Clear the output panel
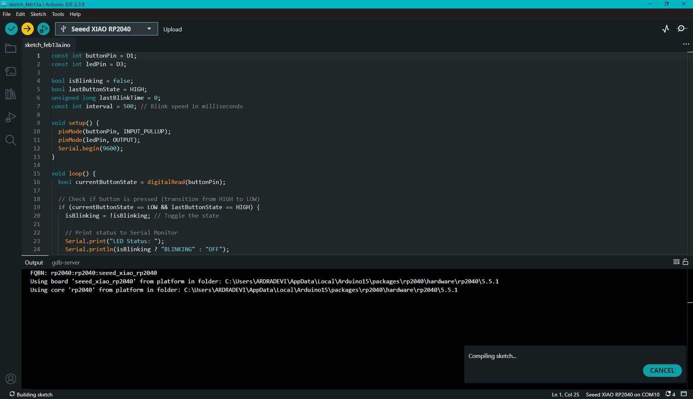The width and height of the screenshot is (693, 399). tap(676, 262)
